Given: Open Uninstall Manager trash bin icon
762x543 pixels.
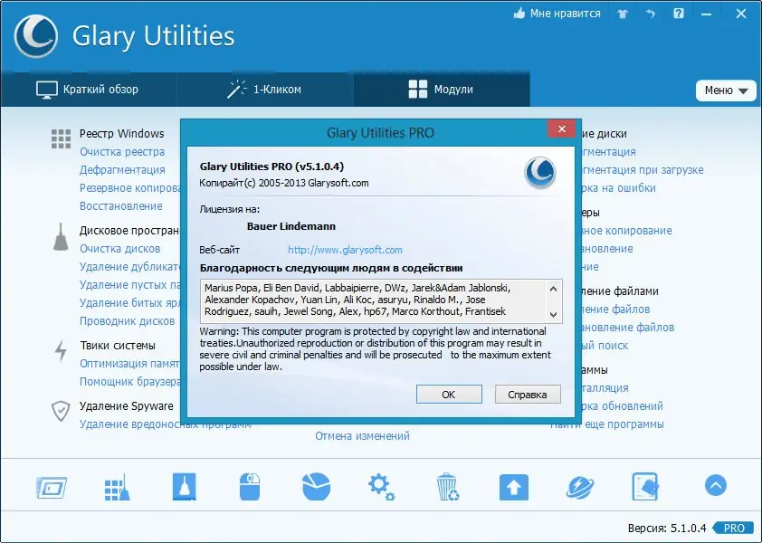Looking at the screenshot, I should pos(447,487).
